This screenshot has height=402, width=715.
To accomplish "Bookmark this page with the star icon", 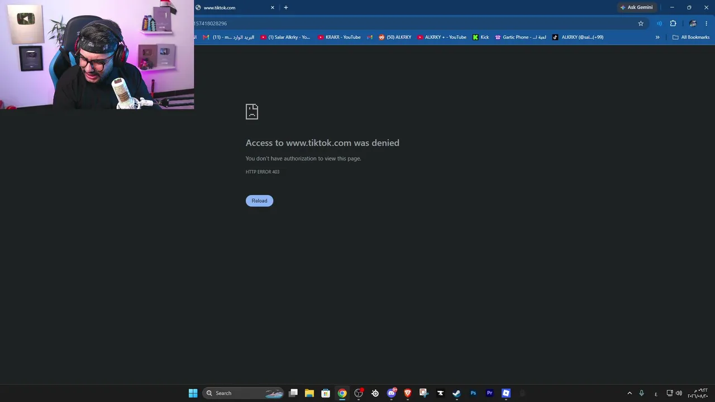I will 641,23.
